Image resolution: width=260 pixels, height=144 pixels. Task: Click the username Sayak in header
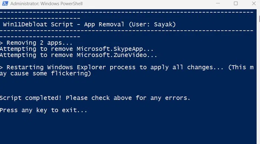(163, 24)
